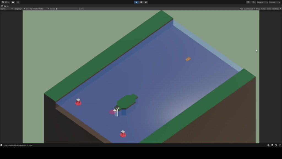Select the Game tab
This screenshot has height=159, width=282.
[x=5, y=6]
